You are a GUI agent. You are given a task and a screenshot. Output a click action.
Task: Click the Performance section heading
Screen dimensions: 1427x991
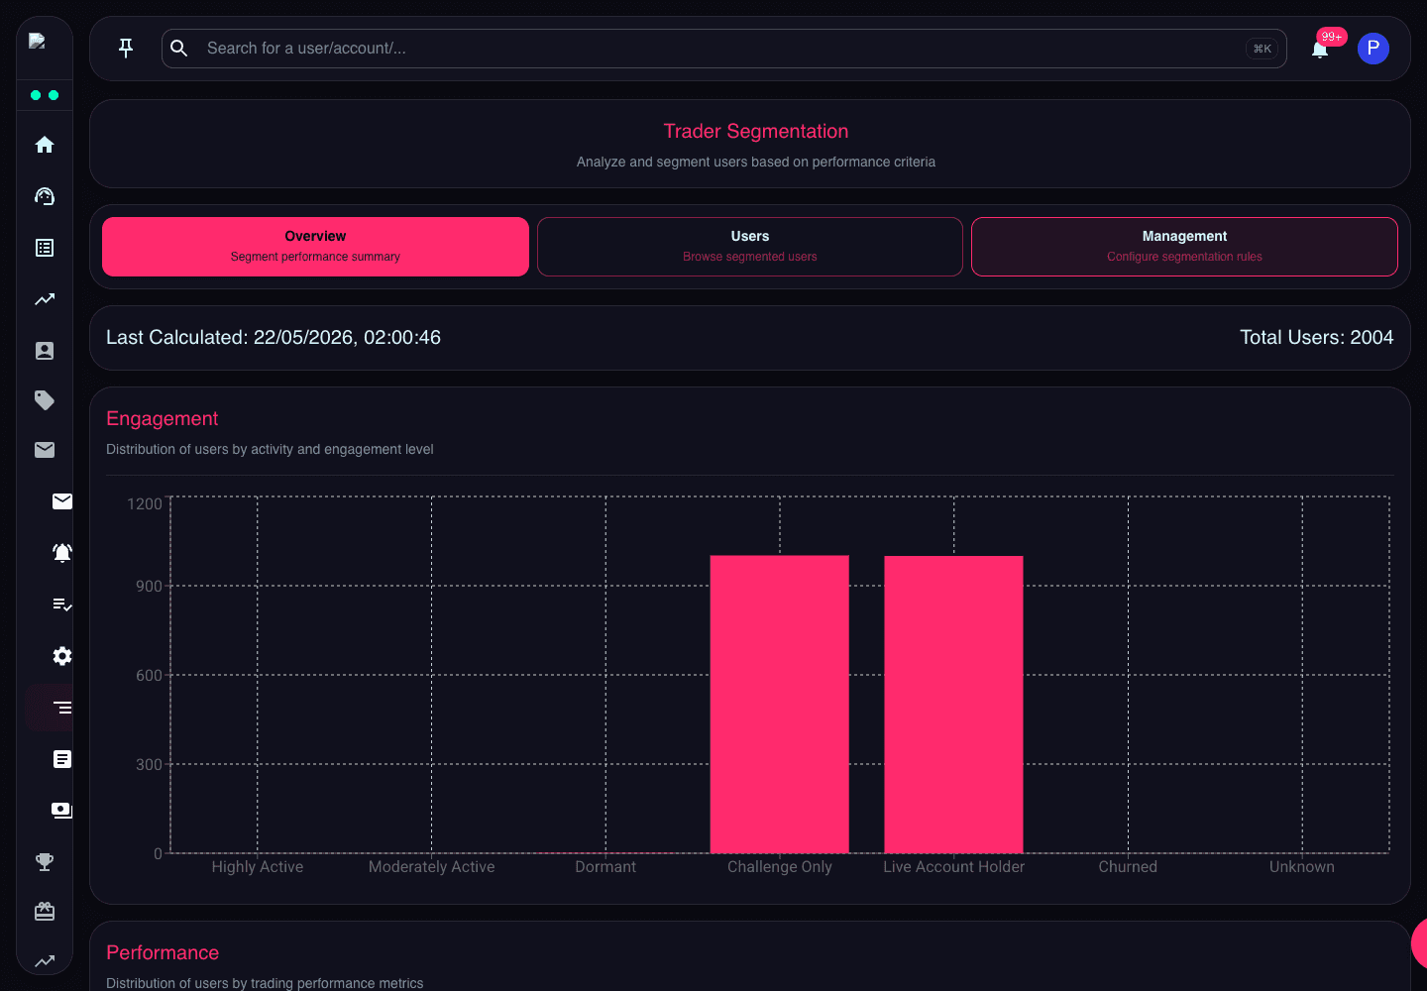163,953
